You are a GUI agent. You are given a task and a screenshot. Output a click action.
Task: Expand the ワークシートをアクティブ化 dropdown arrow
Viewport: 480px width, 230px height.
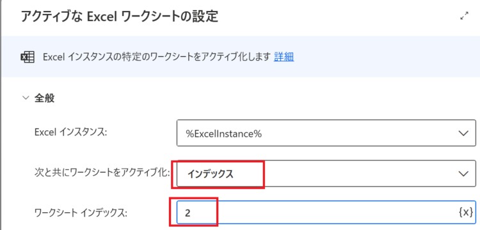click(464, 174)
